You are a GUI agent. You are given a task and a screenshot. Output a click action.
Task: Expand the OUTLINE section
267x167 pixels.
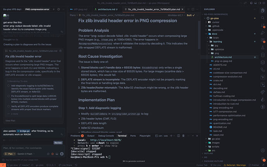pos(208,153)
